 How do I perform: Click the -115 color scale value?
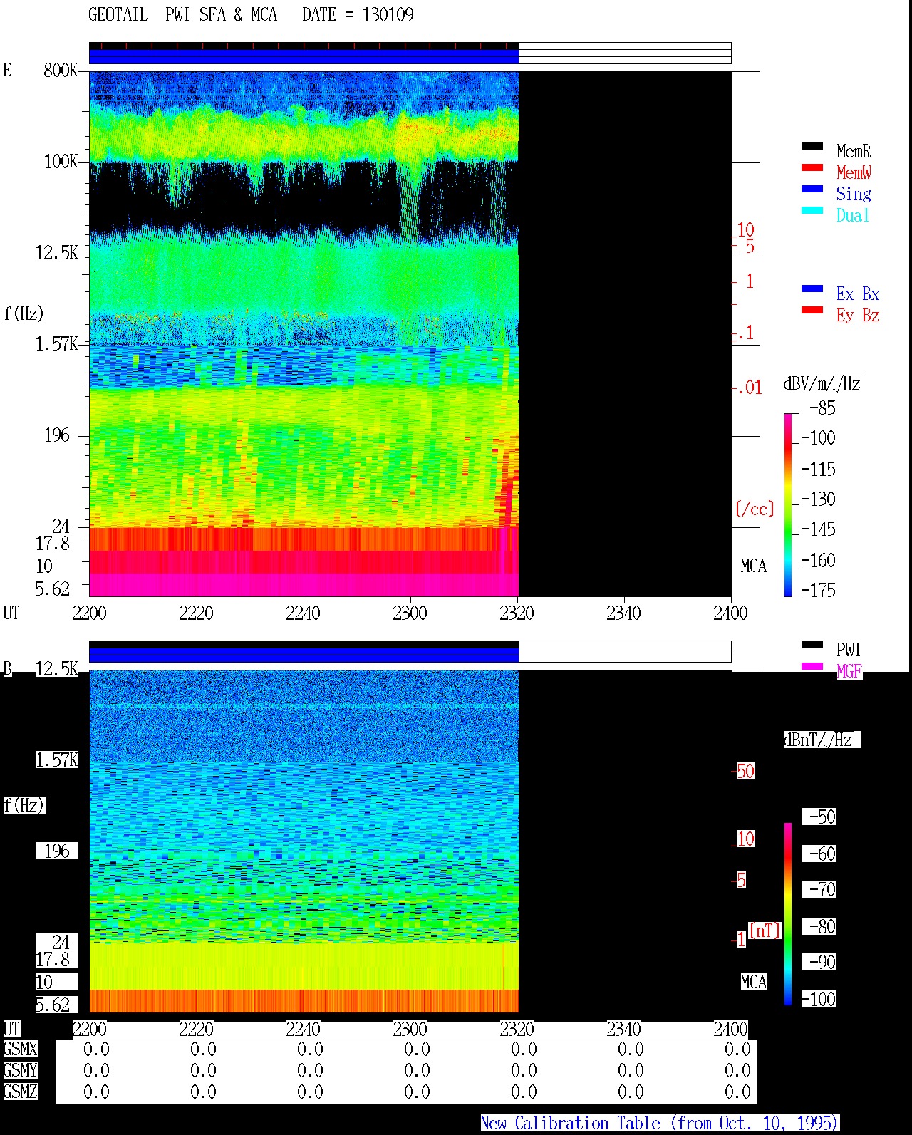tap(818, 469)
